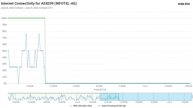The height and width of the screenshot is (108, 193).
Task: Toggle the BGP (#Visible /24s) legend entry
Action: pyautogui.click(x=81, y=106)
